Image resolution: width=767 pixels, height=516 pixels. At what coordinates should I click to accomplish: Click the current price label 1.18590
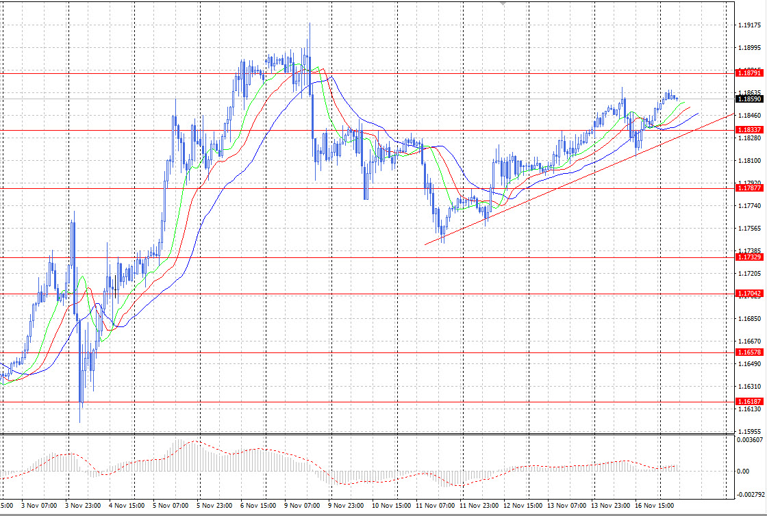tap(749, 99)
